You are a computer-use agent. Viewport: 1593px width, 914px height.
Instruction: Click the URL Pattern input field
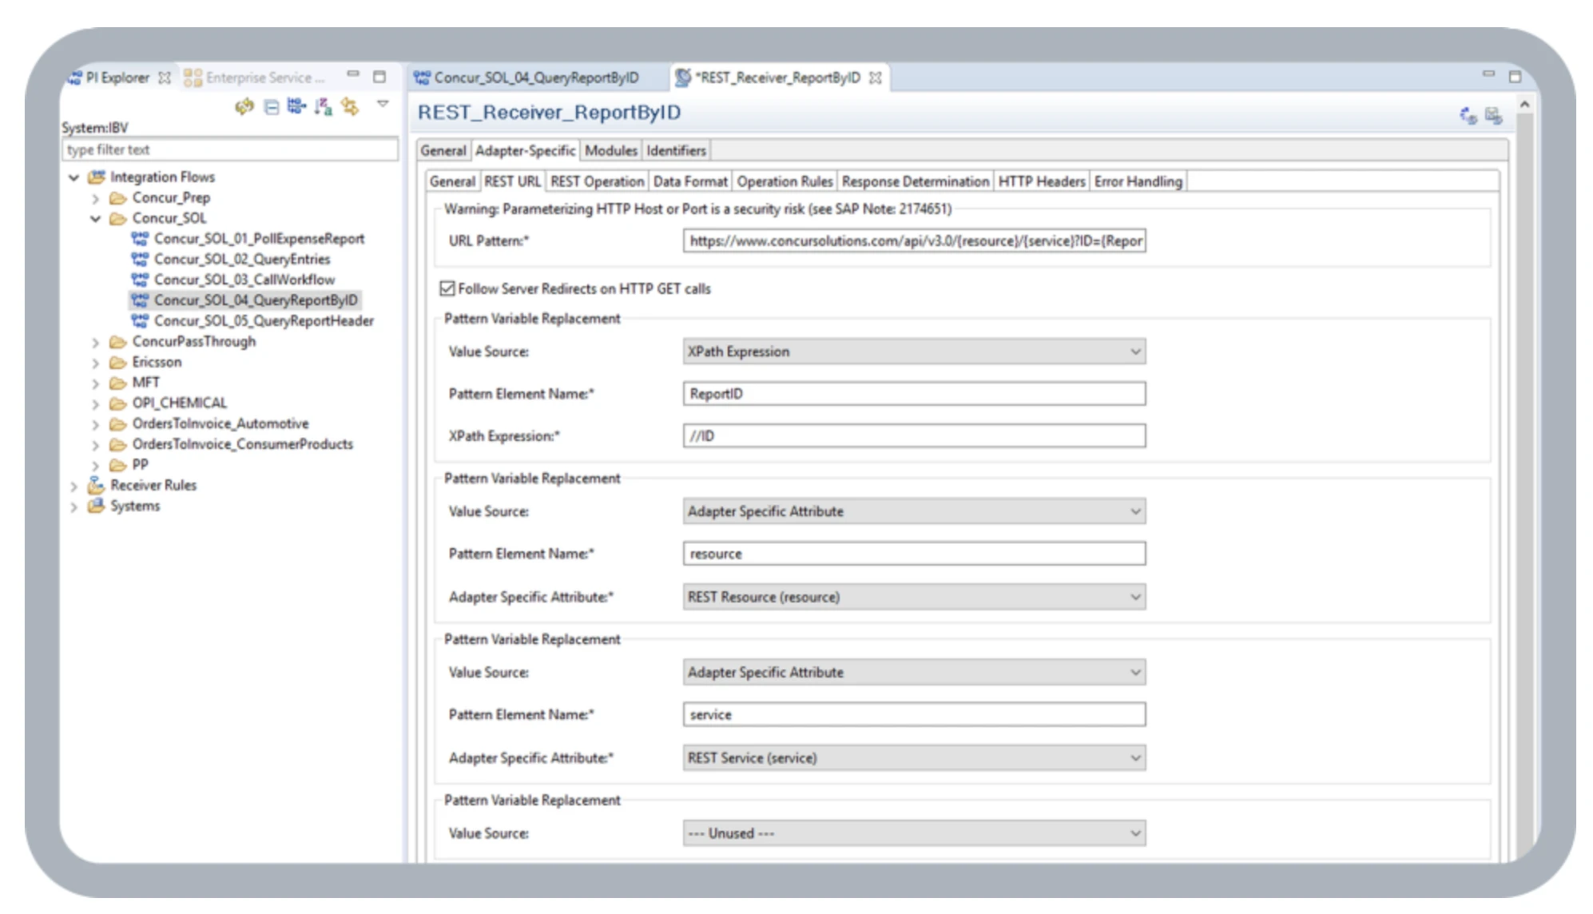914,240
